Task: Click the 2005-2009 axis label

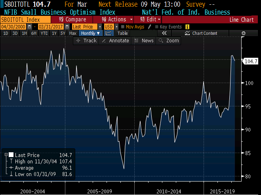Action: click(99, 191)
